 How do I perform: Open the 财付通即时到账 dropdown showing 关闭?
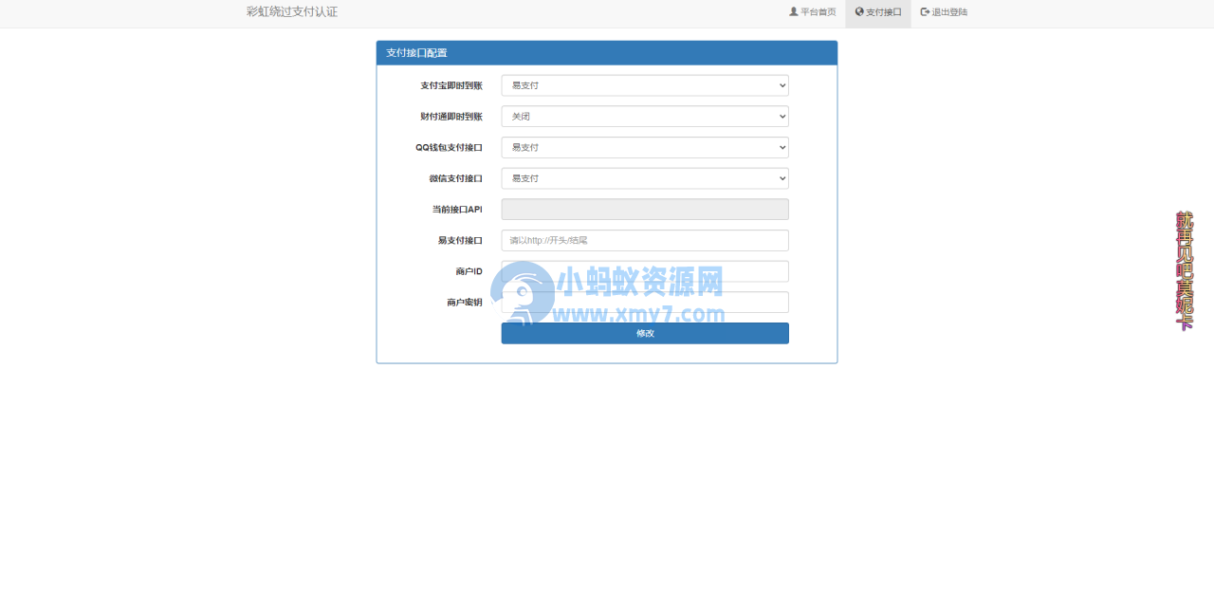pyautogui.click(x=645, y=116)
